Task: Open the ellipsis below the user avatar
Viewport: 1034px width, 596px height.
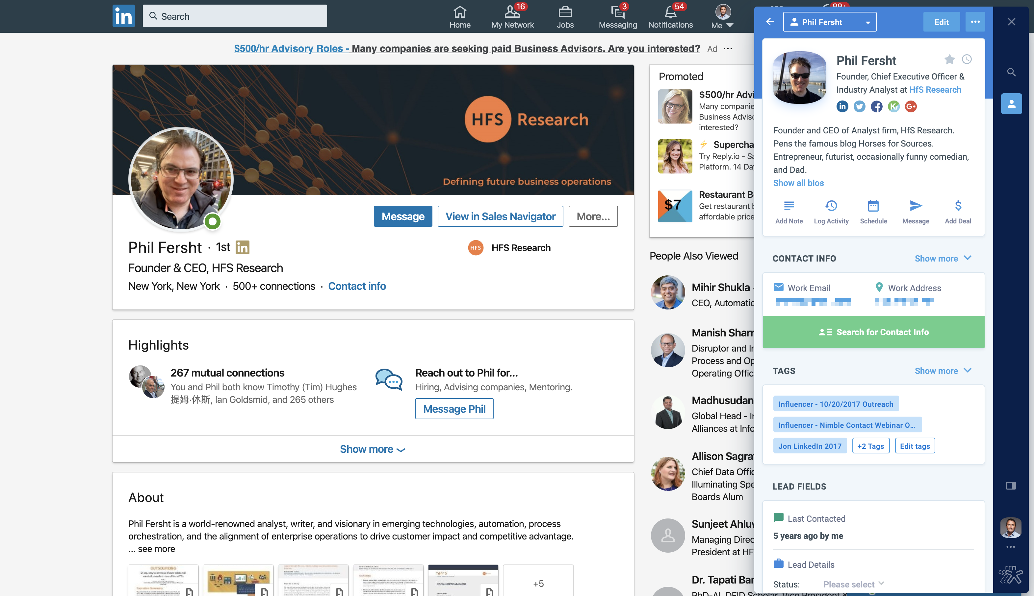Action: click(x=1011, y=547)
